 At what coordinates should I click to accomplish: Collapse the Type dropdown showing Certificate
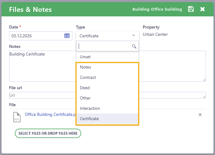click(107, 36)
